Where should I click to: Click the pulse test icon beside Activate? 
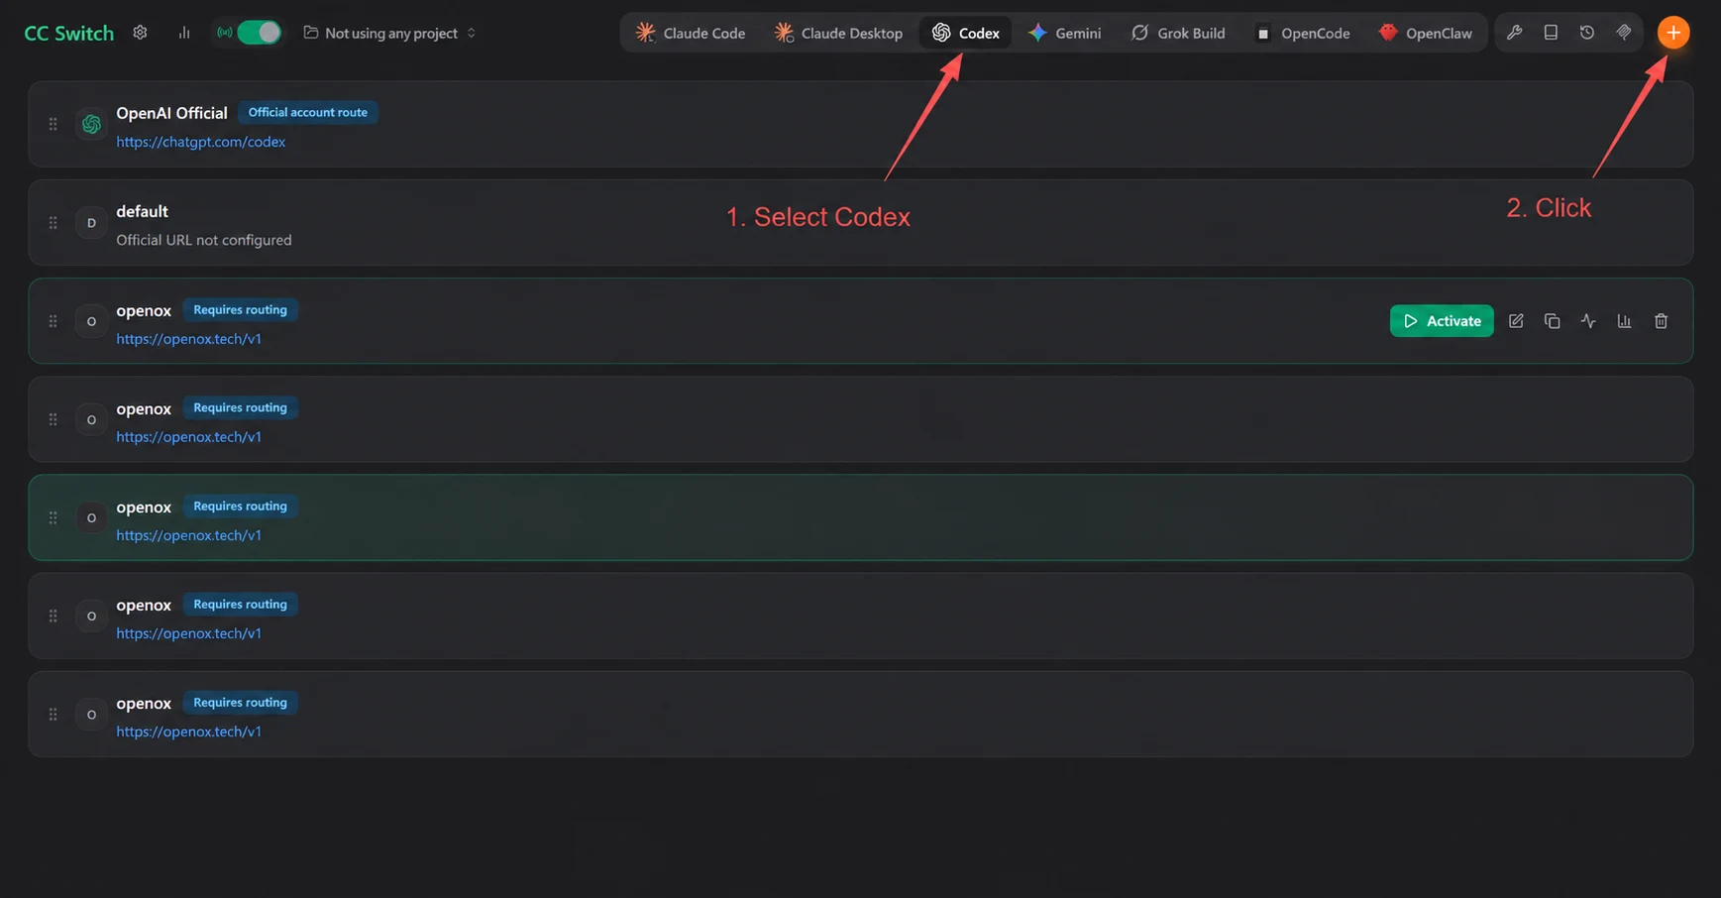coord(1588,321)
